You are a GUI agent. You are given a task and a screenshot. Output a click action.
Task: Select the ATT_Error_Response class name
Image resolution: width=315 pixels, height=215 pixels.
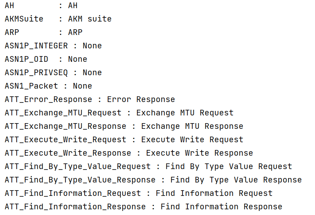point(48,100)
